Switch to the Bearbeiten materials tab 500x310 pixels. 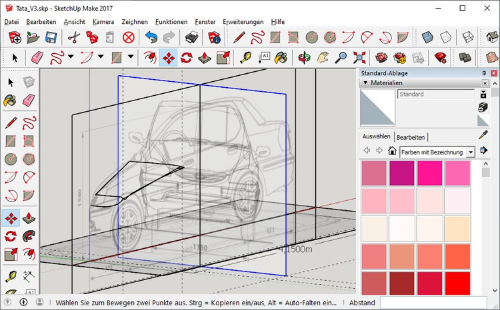point(411,137)
